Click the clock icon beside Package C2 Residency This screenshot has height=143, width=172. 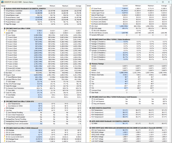(x=90, y=42)
